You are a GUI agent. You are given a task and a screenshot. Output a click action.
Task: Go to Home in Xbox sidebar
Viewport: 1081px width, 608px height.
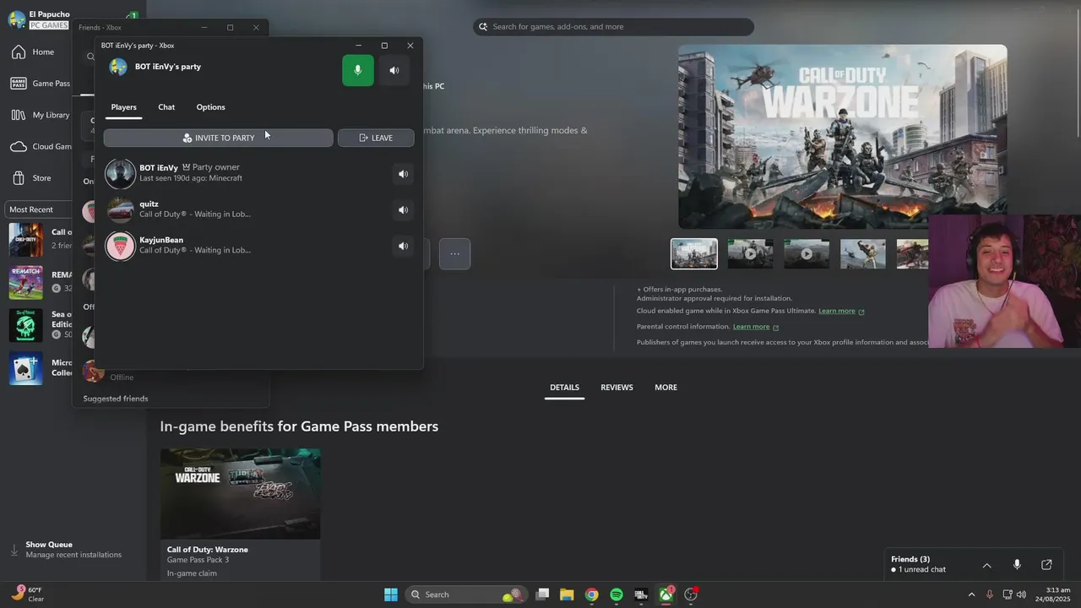click(34, 52)
